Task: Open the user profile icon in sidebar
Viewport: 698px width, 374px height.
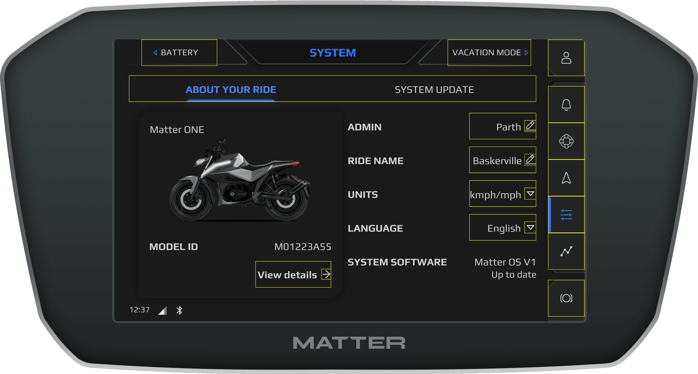Action: [566, 58]
